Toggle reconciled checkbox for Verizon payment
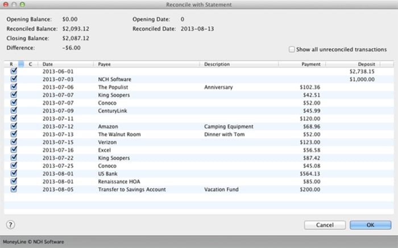398x248 pixels. (14, 142)
